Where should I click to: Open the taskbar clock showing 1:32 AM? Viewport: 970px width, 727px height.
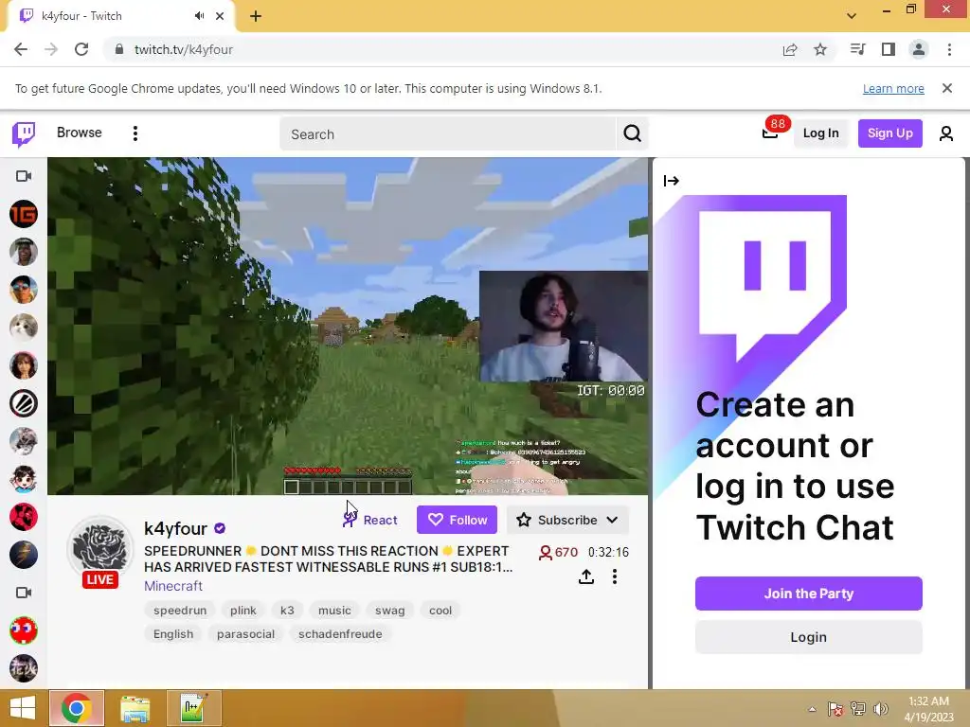(x=928, y=709)
